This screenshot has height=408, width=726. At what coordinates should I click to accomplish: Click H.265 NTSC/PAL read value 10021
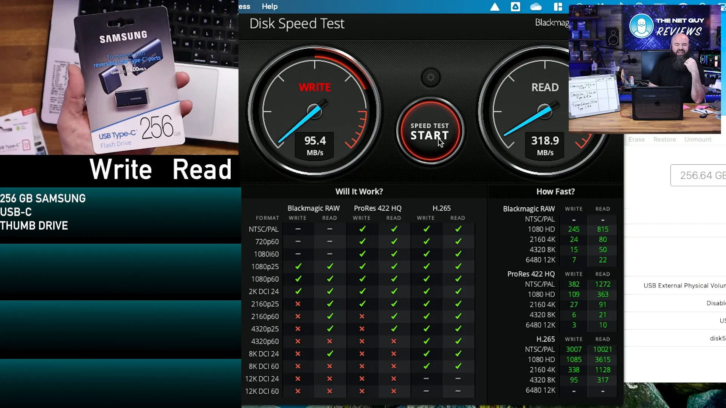pyautogui.click(x=603, y=349)
